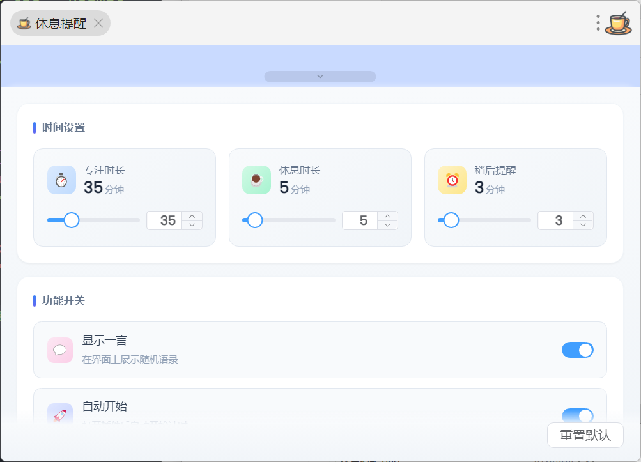Screen dimensions: 641x462
Task: Click the 专注时长 label
Action: 104,171
